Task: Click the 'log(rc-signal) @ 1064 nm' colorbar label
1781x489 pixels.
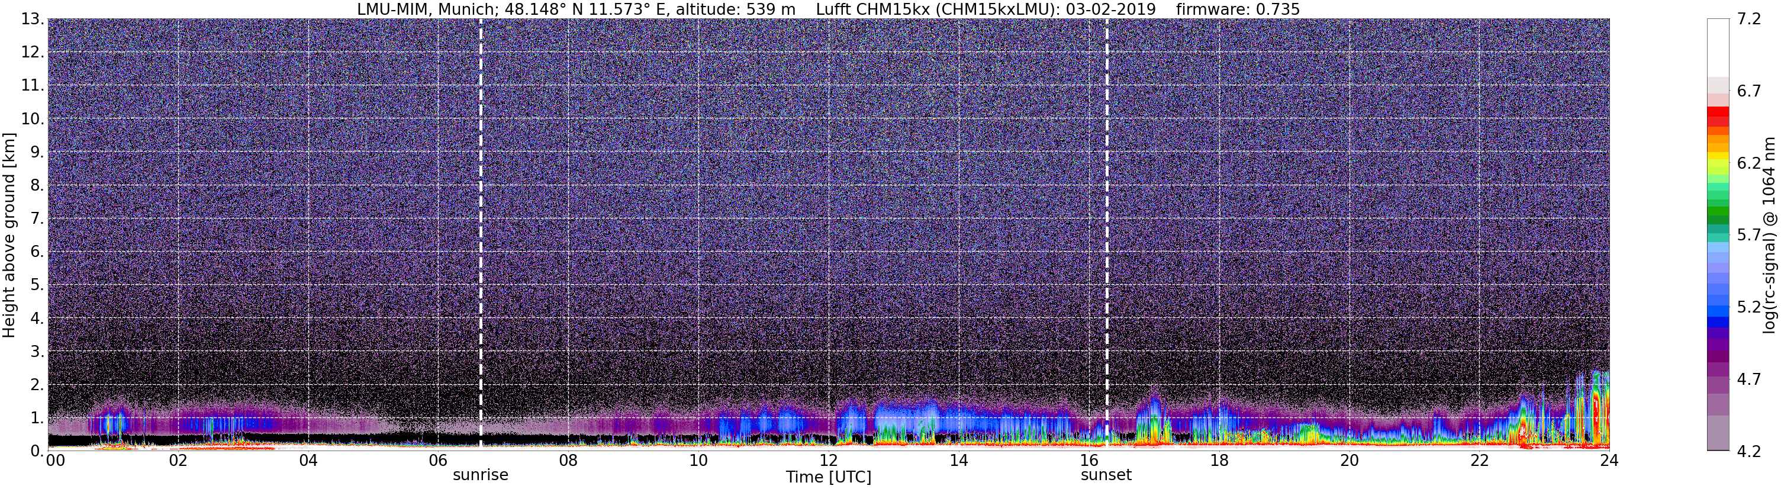Action: [x=1769, y=235]
